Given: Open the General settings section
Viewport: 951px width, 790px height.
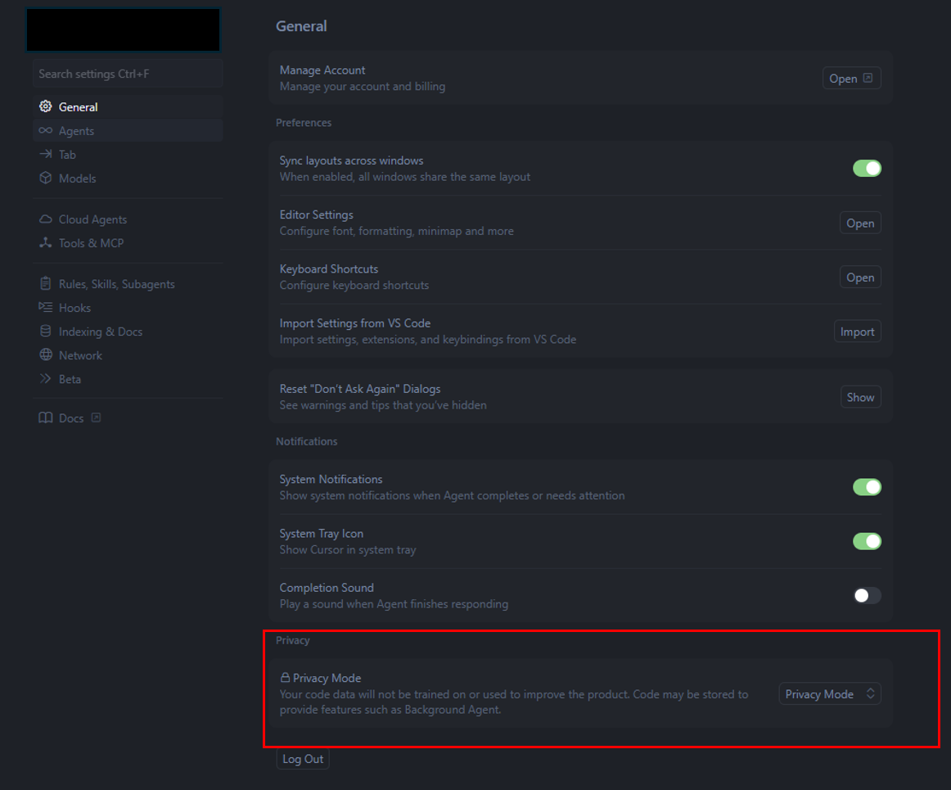Looking at the screenshot, I should pyautogui.click(x=128, y=106).
